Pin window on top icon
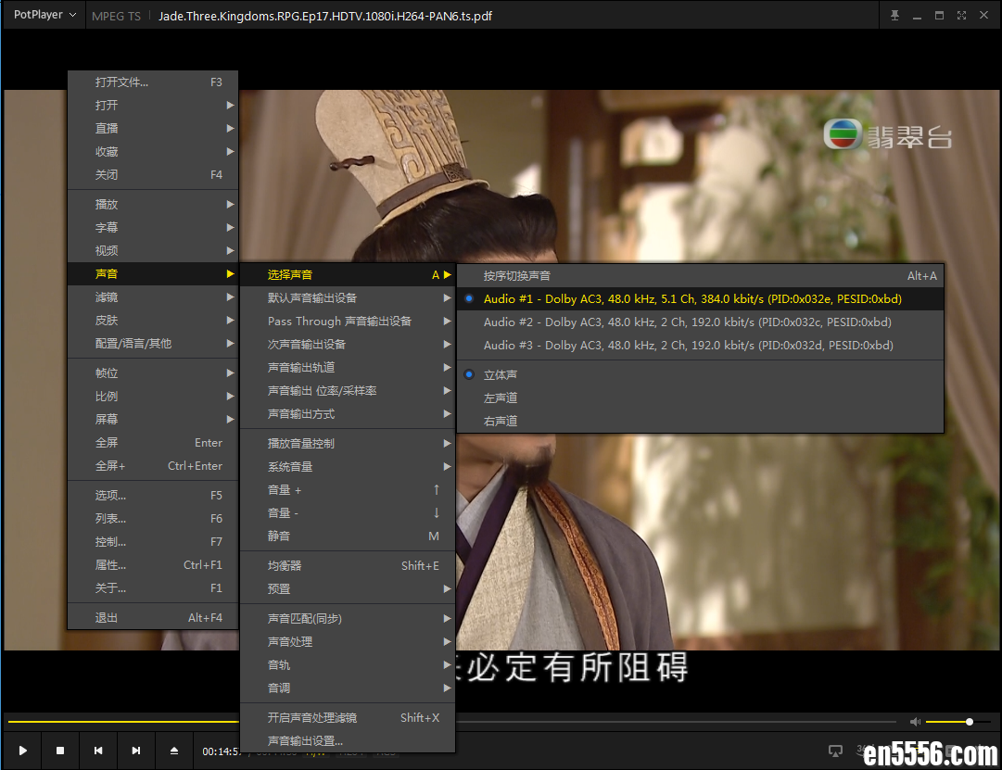The image size is (1002, 770). click(894, 16)
